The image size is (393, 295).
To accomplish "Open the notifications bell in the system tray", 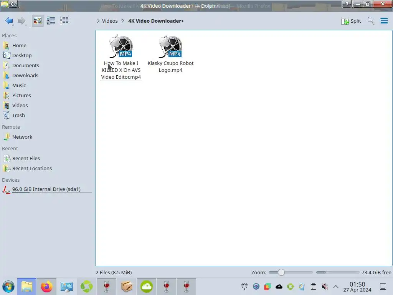I will pos(244,287).
